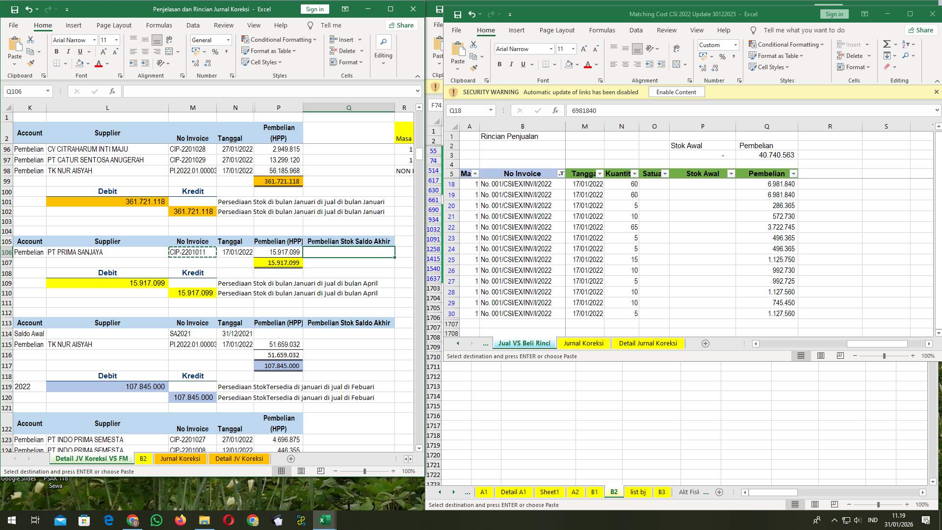Viewport: 942px width, 530px height.
Task: Toggle Bold formatting in right workbook
Action: tap(499, 64)
